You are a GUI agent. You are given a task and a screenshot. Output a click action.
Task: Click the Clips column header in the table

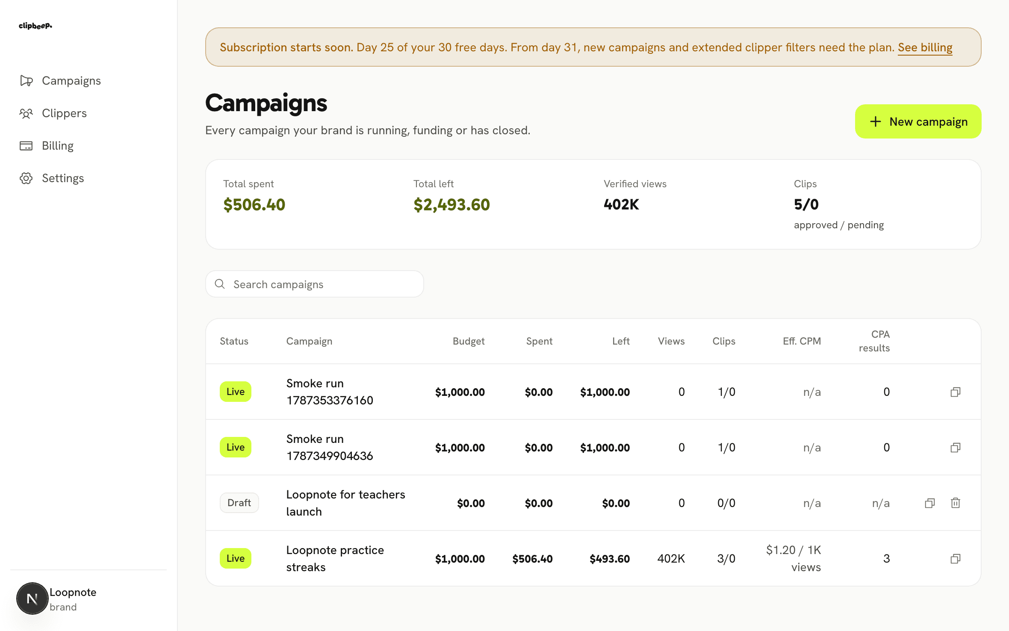[x=724, y=341]
